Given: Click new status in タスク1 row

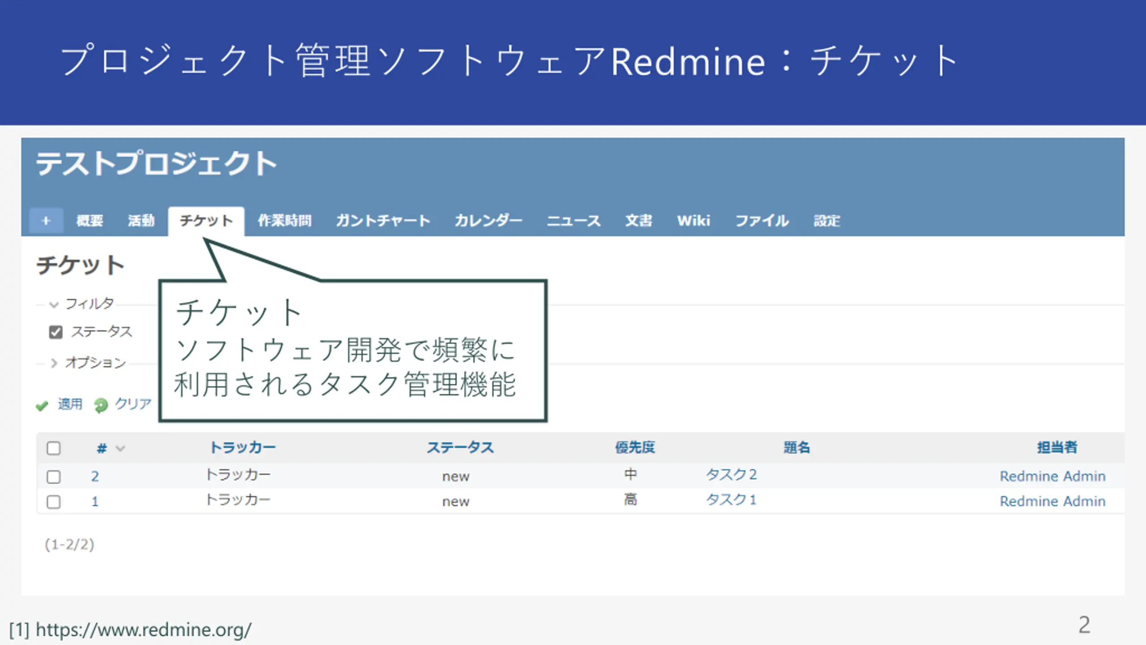Looking at the screenshot, I should pos(456,502).
